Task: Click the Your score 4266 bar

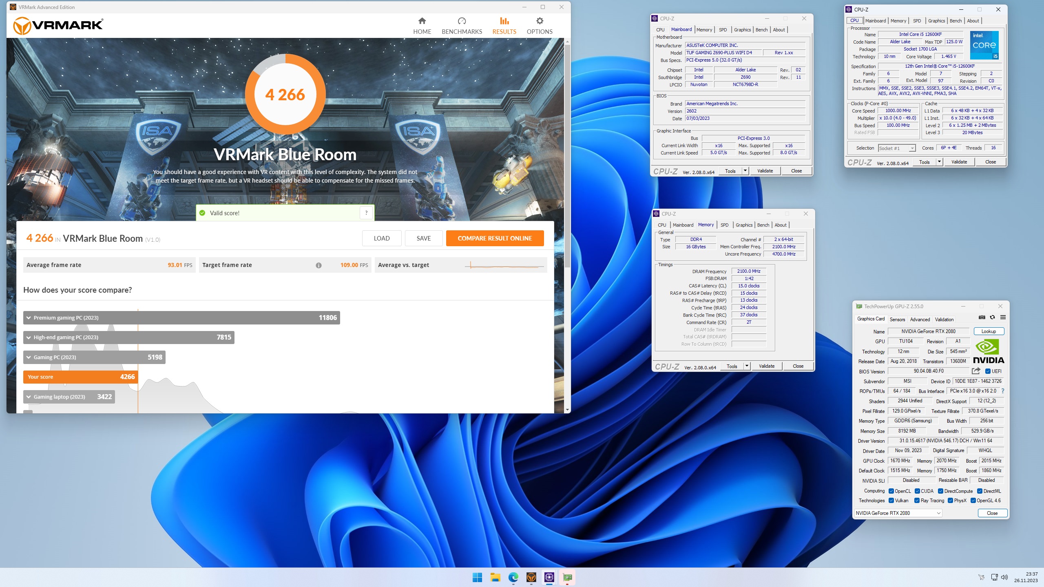Action: [x=80, y=377]
